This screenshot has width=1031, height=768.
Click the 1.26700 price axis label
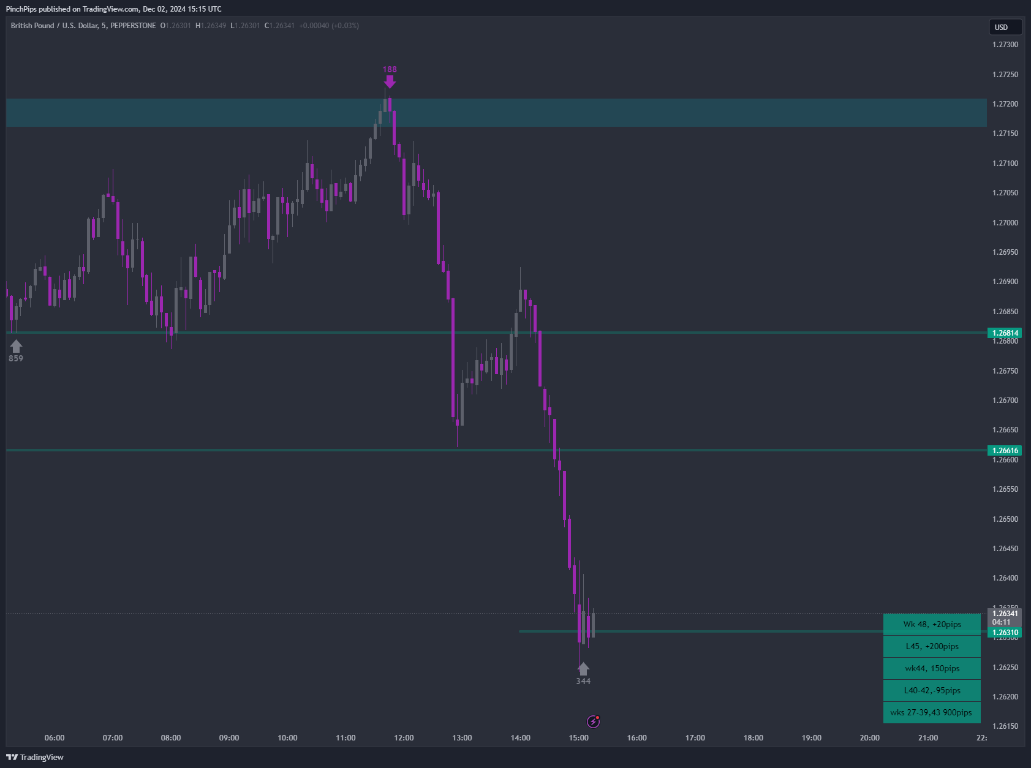pyautogui.click(x=1005, y=401)
